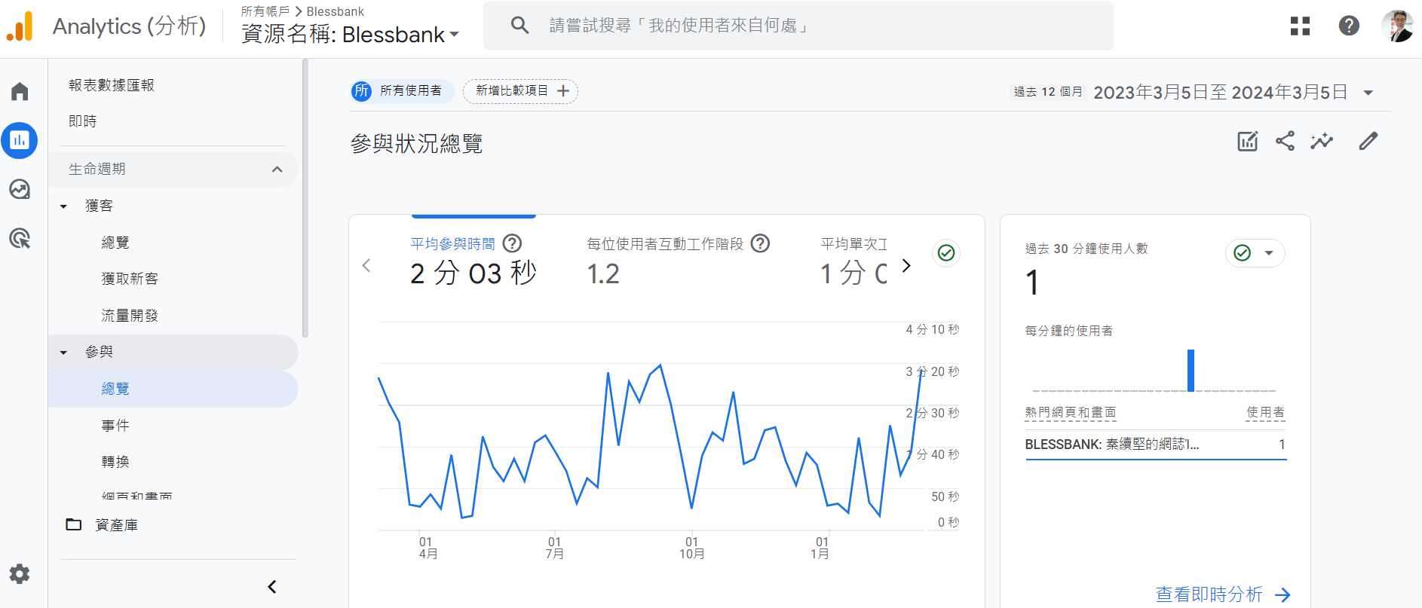Select the Reports bar-chart icon
This screenshot has width=1422, height=608.
[x=20, y=140]
